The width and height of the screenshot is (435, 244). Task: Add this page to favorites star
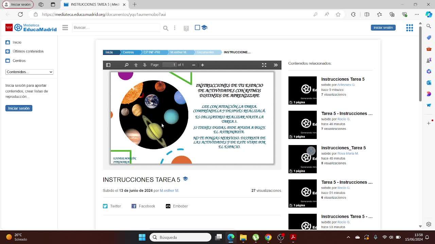pyautogui.click(x=338, y=15)
